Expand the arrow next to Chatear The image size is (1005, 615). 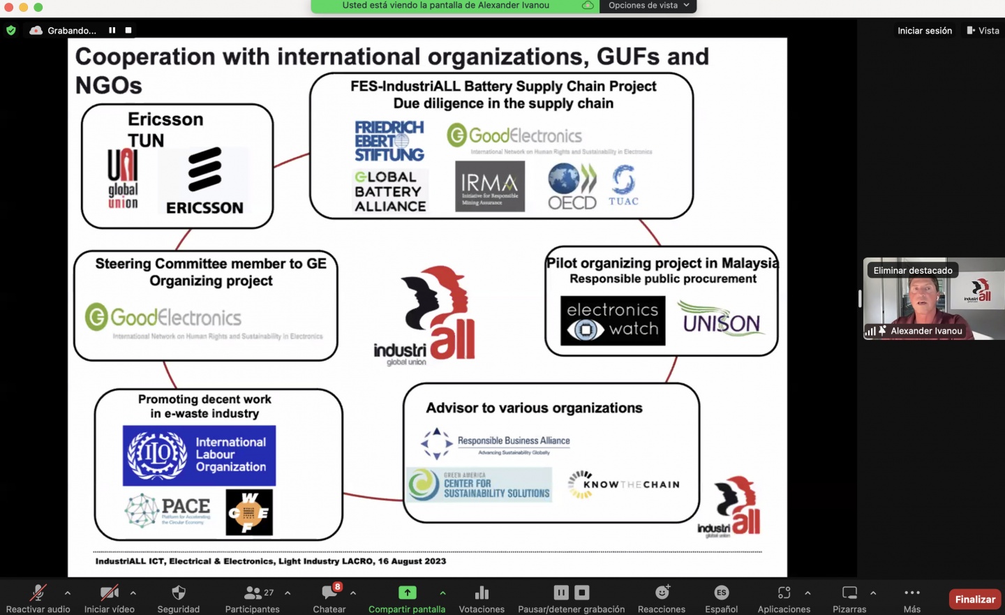(x=353, y=593)
